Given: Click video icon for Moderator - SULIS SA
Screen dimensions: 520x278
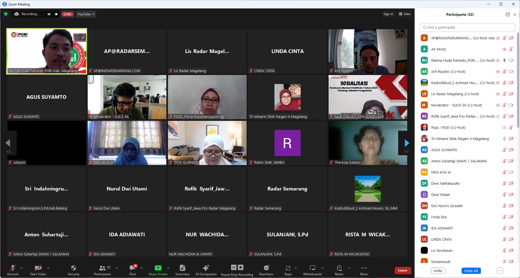Looking at the screenshot, I should [511, 105].
